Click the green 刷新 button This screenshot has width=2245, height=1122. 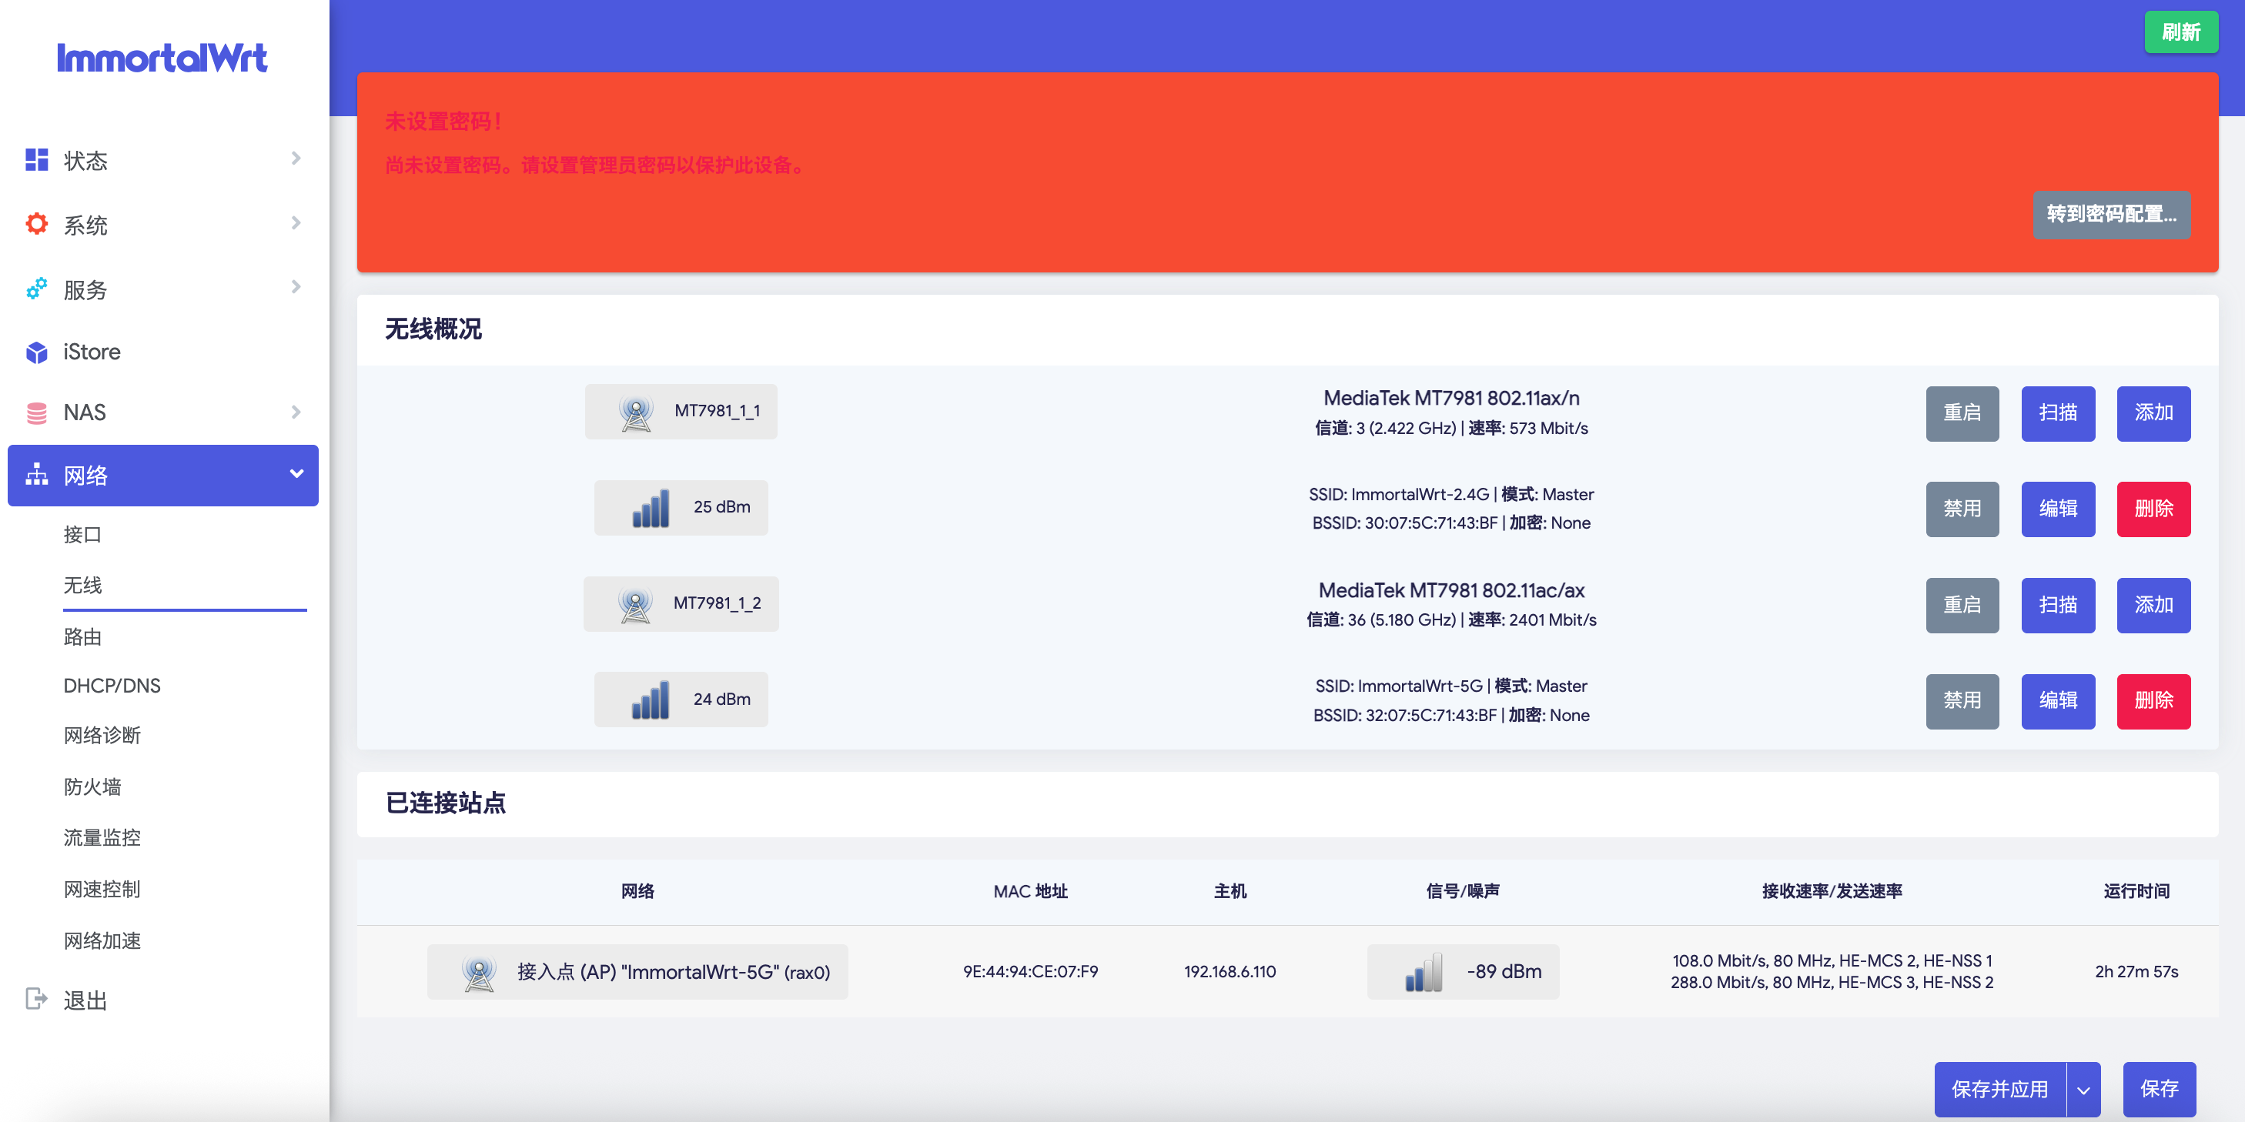[x=2181, y=32]
